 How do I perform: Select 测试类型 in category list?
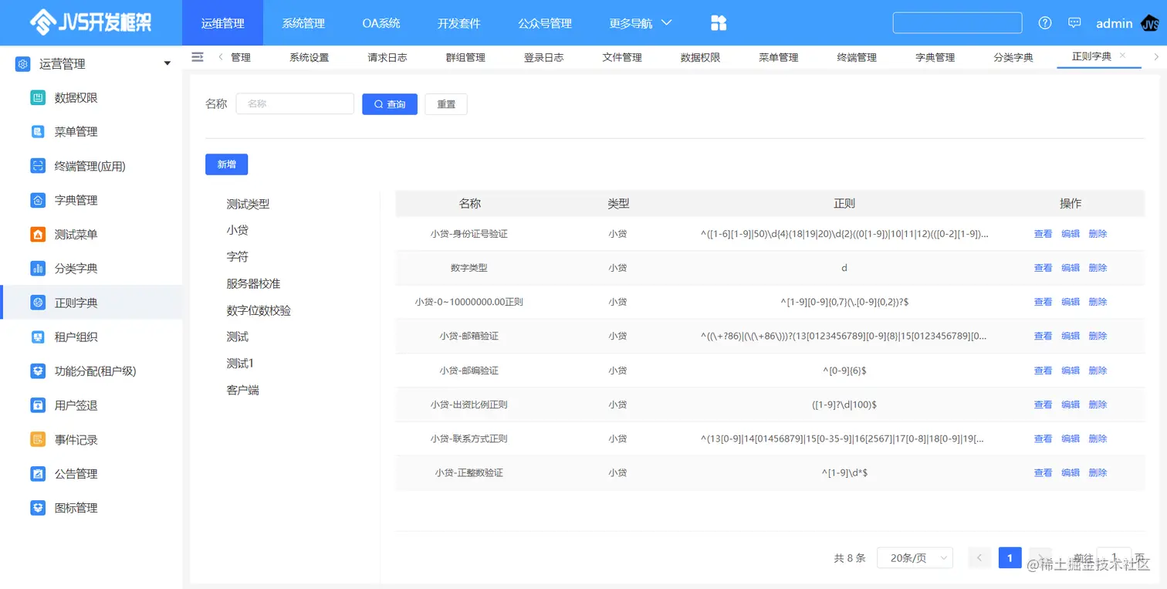[x=248, y=204]
